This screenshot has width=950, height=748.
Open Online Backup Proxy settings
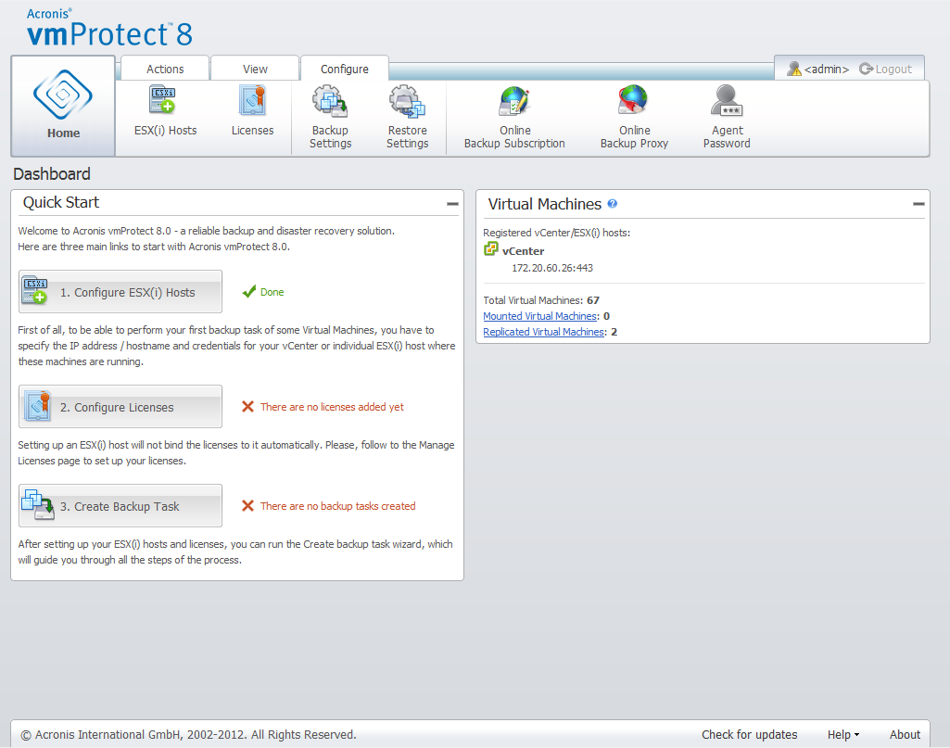click(634, 118)
